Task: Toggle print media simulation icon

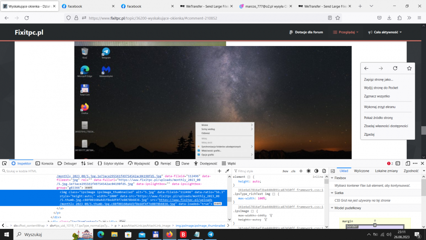Action: pyautogui.click(x=323, y=171)
